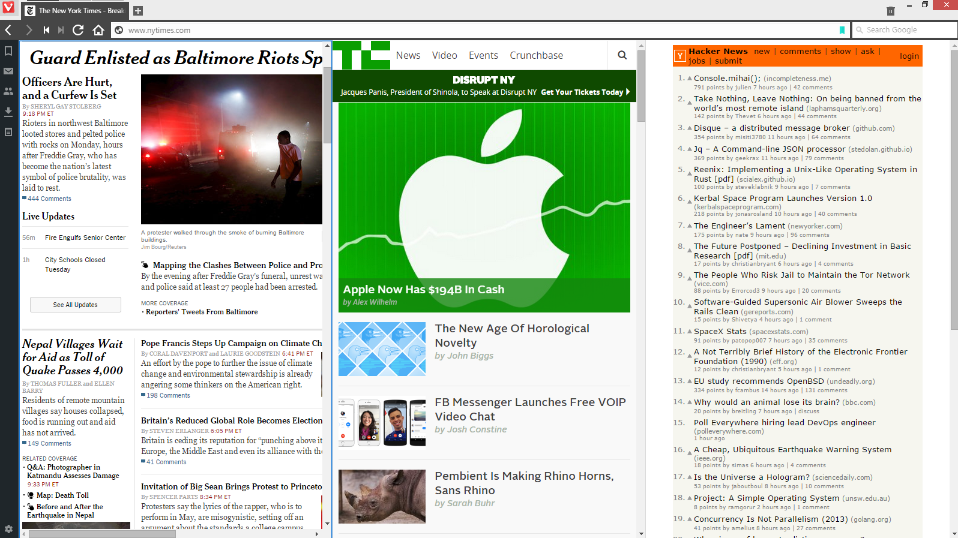Click the TechCrunch logo
The image size is (958, 538).
(x=361, y=55)
